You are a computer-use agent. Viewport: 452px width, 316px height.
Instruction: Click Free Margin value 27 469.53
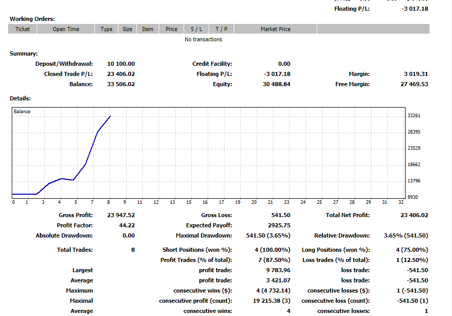(414, 85)
